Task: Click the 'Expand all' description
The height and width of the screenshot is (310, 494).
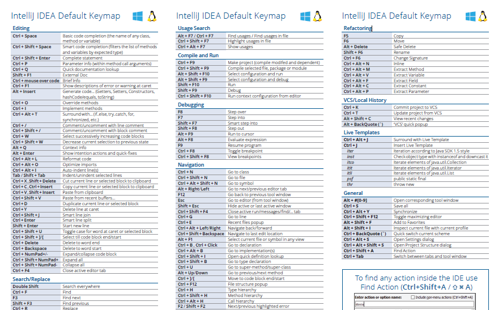Action: [73, 260]
